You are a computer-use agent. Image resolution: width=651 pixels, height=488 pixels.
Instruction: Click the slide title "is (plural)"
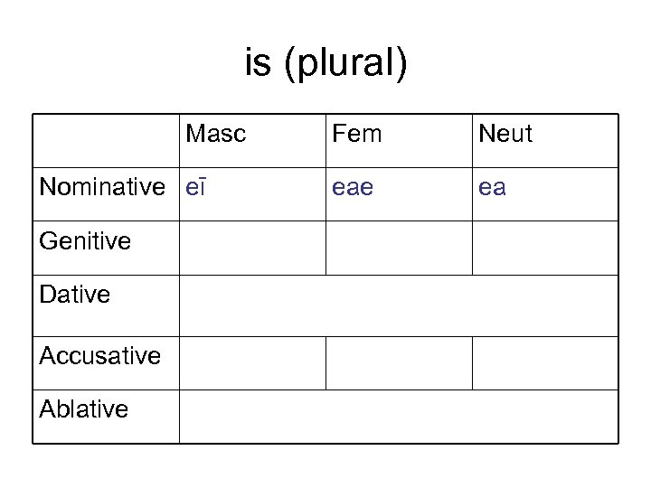tap(325, 64)
